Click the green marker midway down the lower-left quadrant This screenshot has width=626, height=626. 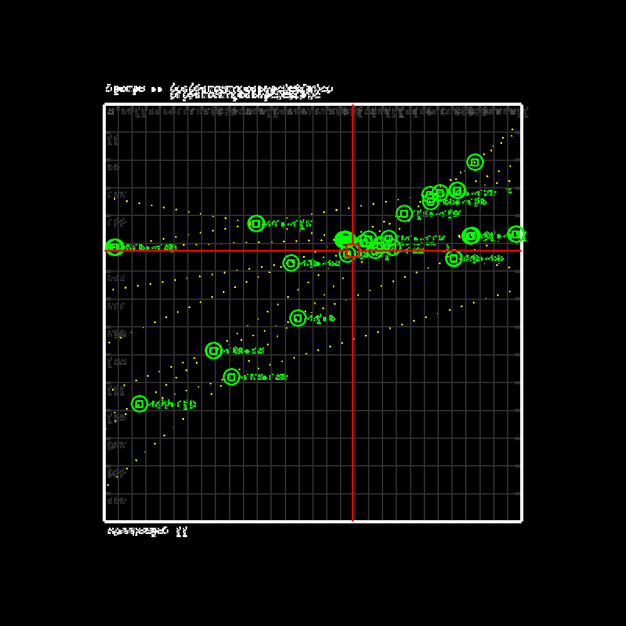[298, 318]
